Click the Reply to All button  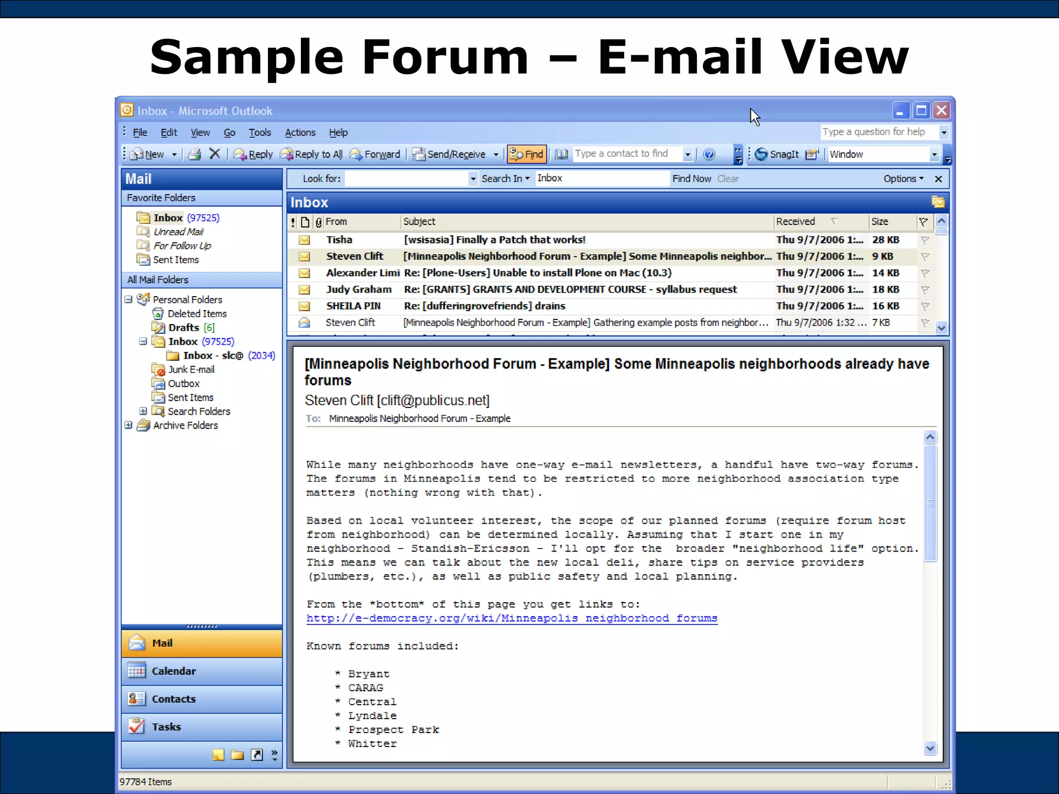311,154
